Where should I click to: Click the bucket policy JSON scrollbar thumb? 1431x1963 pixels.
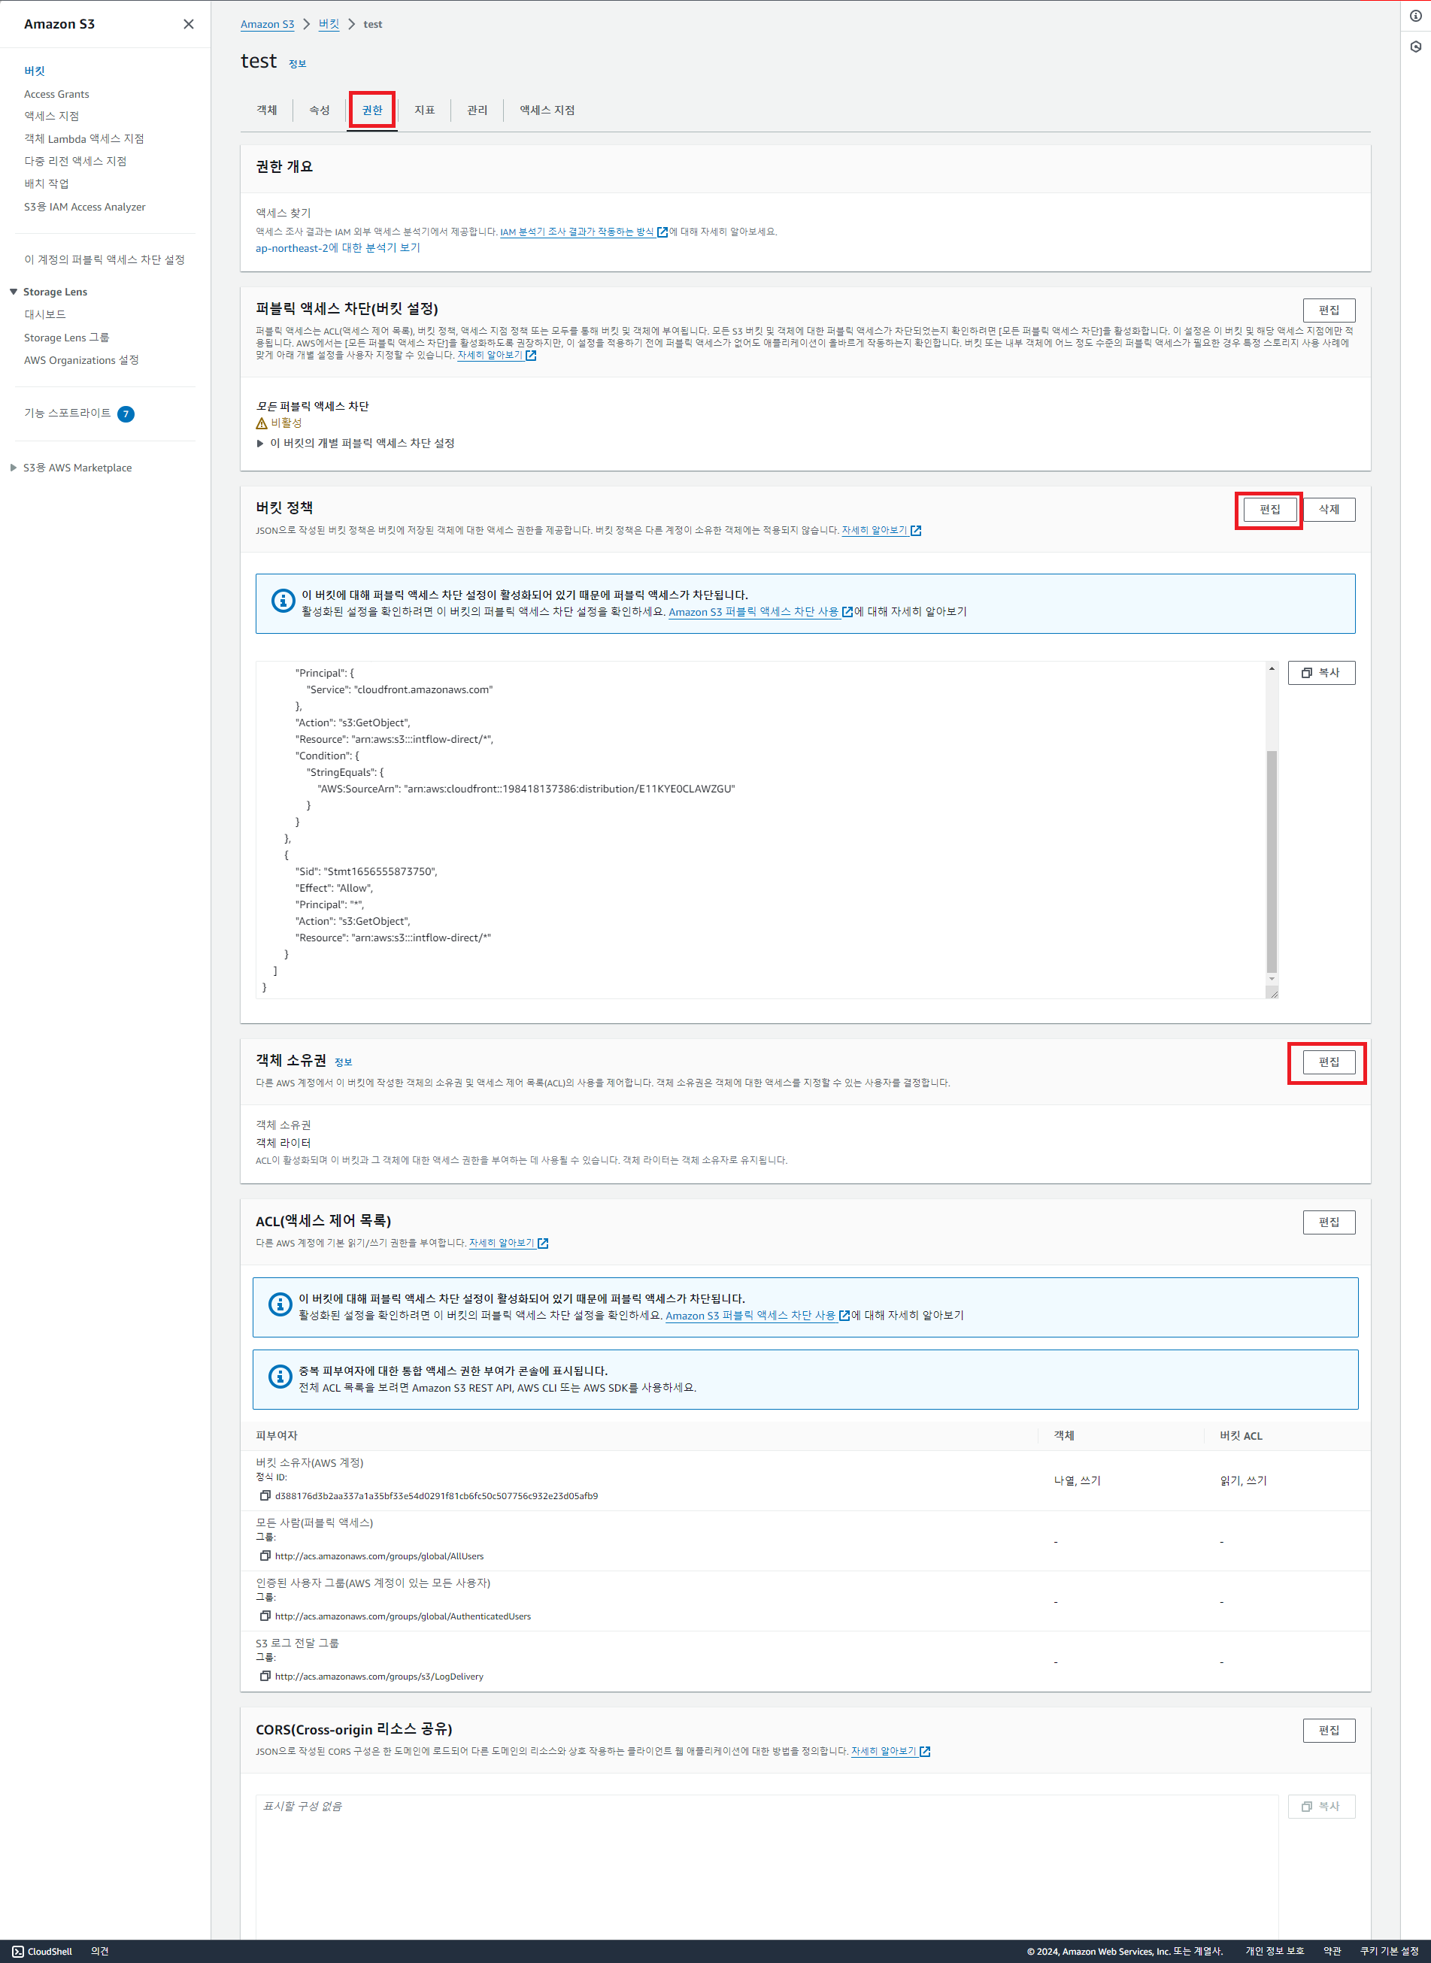1272,862
